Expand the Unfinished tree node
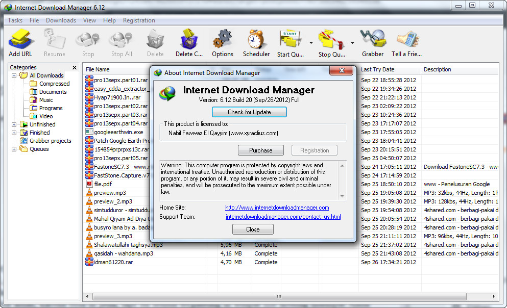Screen dimensions: 507x308 [14, 124]
